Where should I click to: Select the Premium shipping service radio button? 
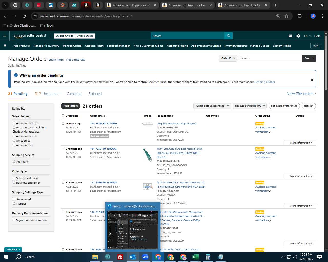[x=14, y=162]
